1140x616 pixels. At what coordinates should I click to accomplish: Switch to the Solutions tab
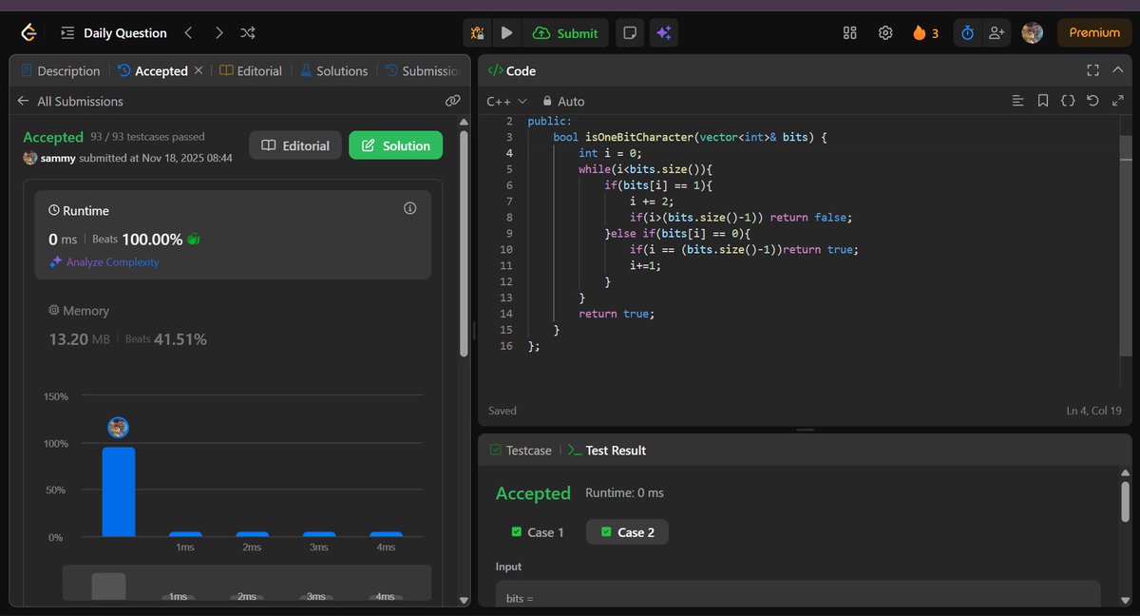pos(334,70)
